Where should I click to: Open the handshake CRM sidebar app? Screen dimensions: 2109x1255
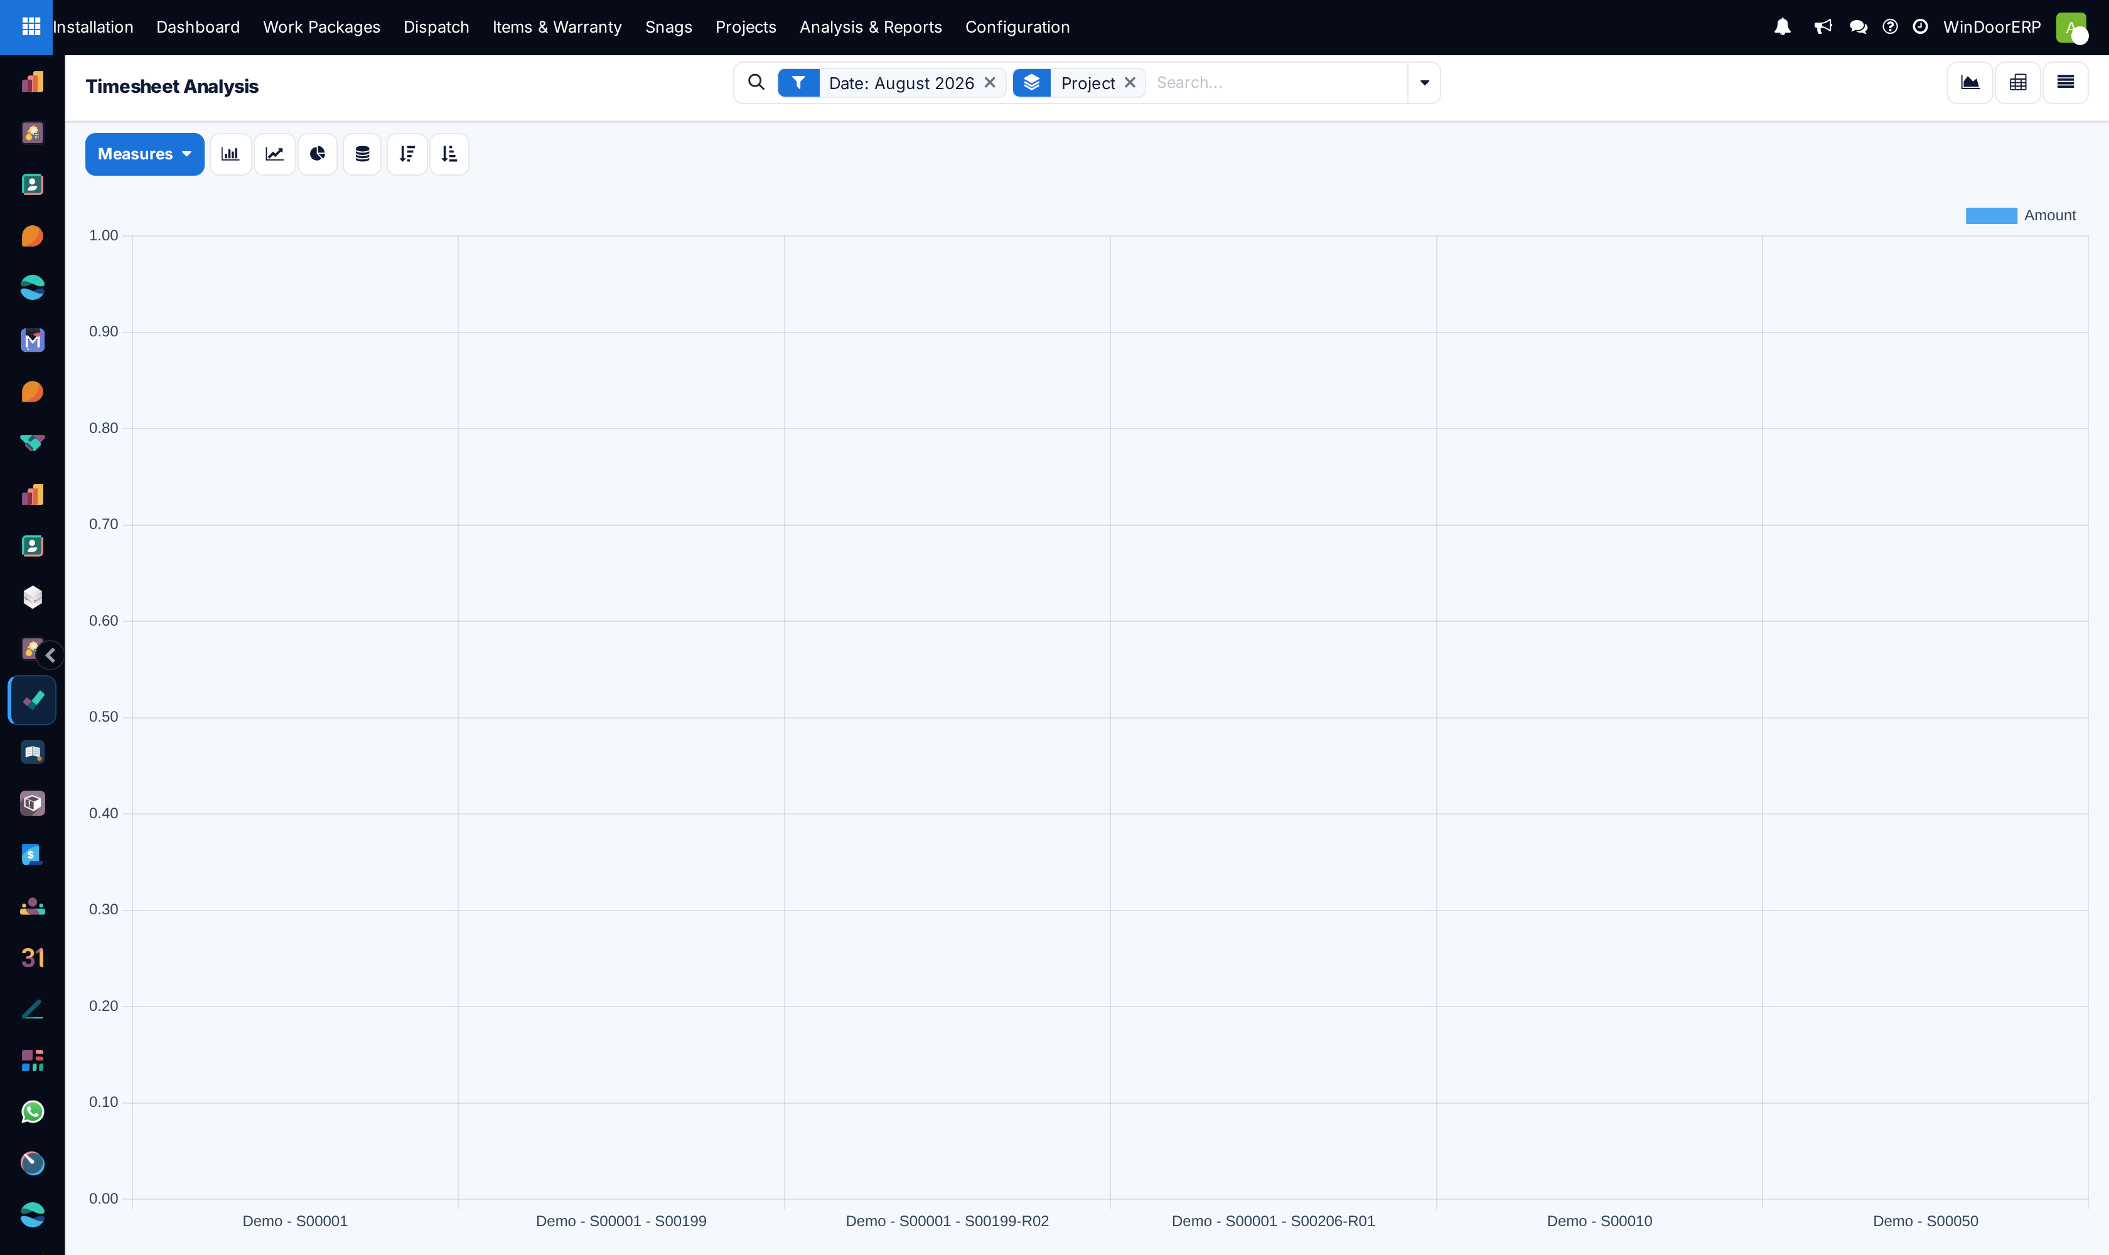(x=32, y=442)
